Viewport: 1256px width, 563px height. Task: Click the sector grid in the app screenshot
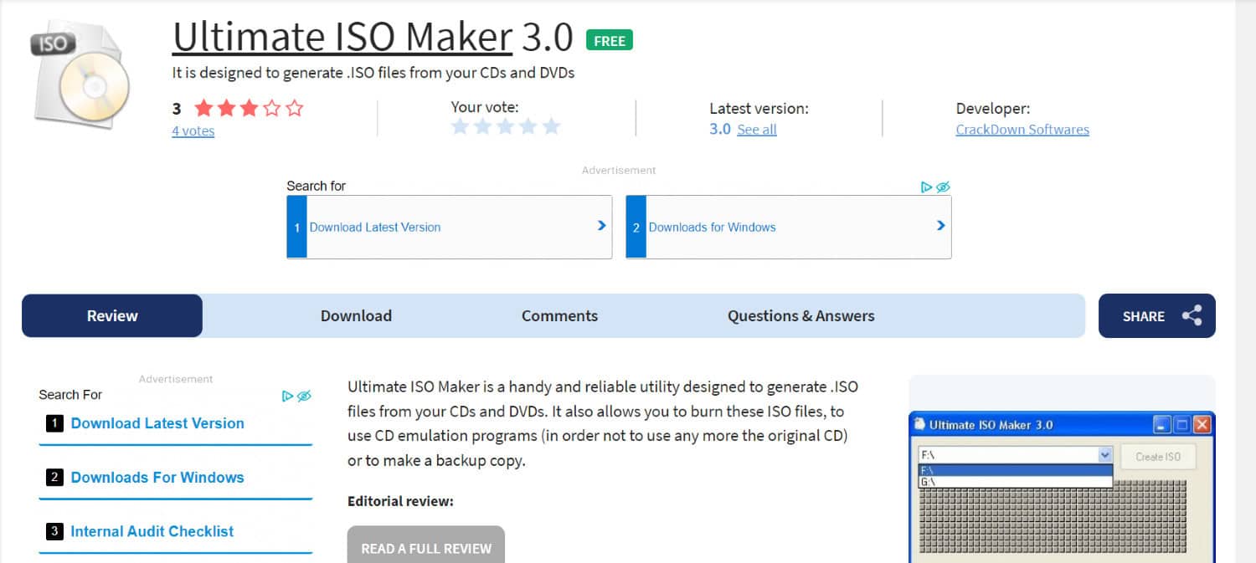tap(1053, 519)
